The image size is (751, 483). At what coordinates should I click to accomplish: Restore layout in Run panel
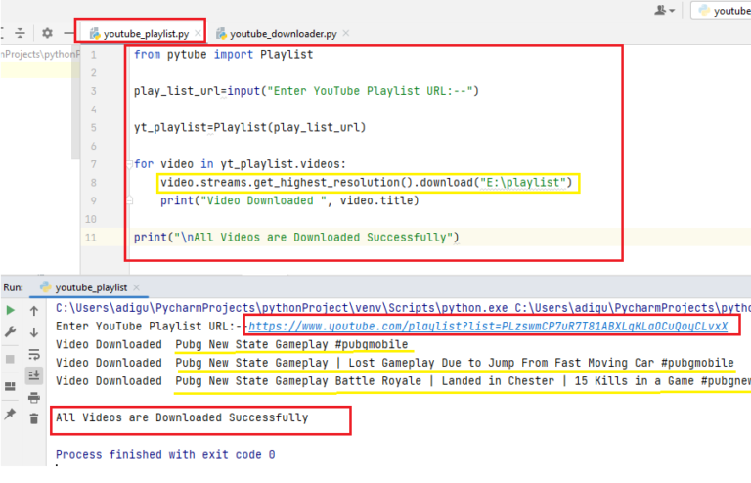tap(10, 386)
